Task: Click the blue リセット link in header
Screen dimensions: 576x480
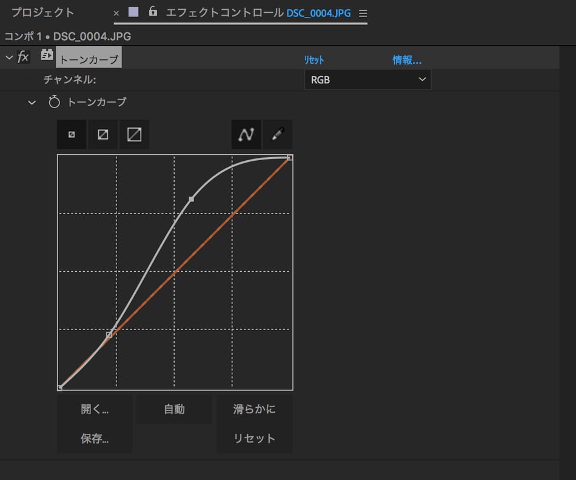Action: pos(314,60)
